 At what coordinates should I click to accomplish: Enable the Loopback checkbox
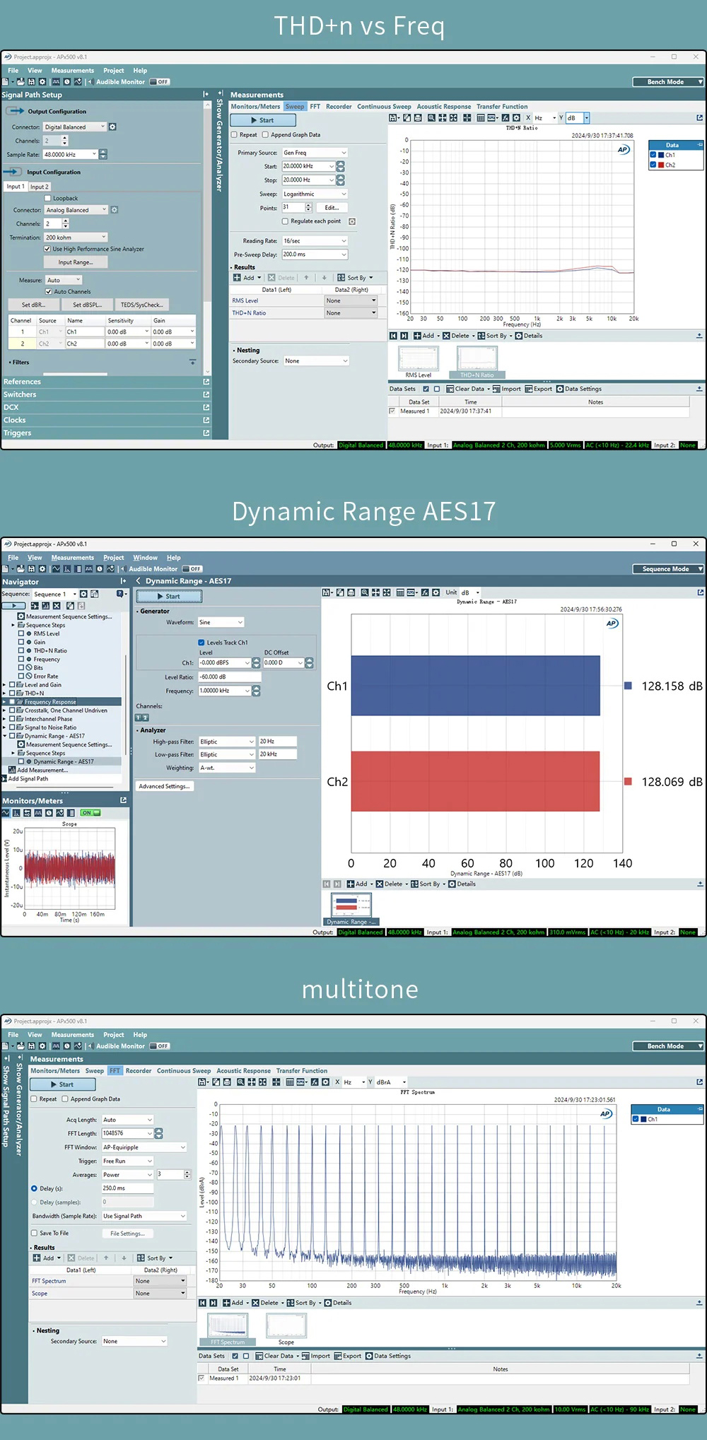click(48, 199)
